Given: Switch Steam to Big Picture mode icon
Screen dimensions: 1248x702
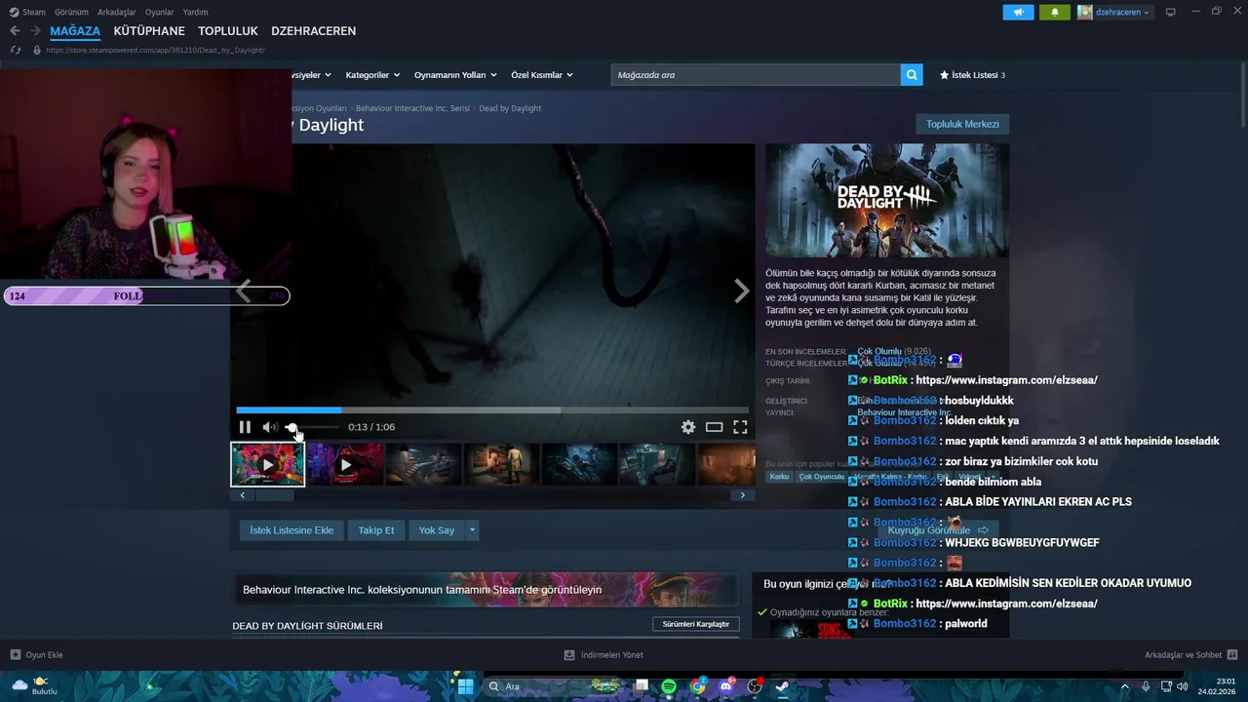Looking at the screenshot, I should [x=1171, y=12].
